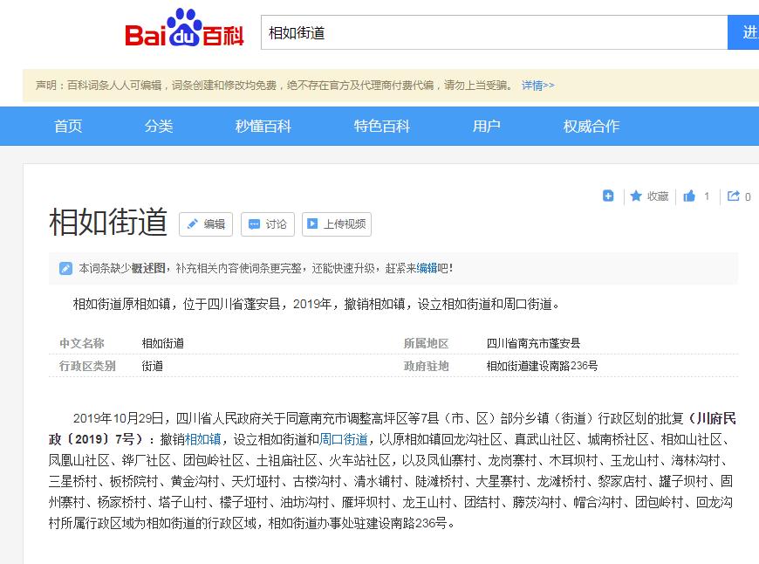The image size is (759, 564).
Task: Select 权威合作 navigation item
Action: (591, 127)
